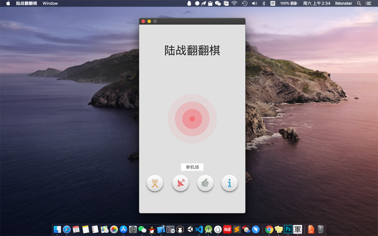Viewport: 378px width, 236px height.
Task: Open the 陆战翻翻棋 app menu
Action: [x=26, y=3]
